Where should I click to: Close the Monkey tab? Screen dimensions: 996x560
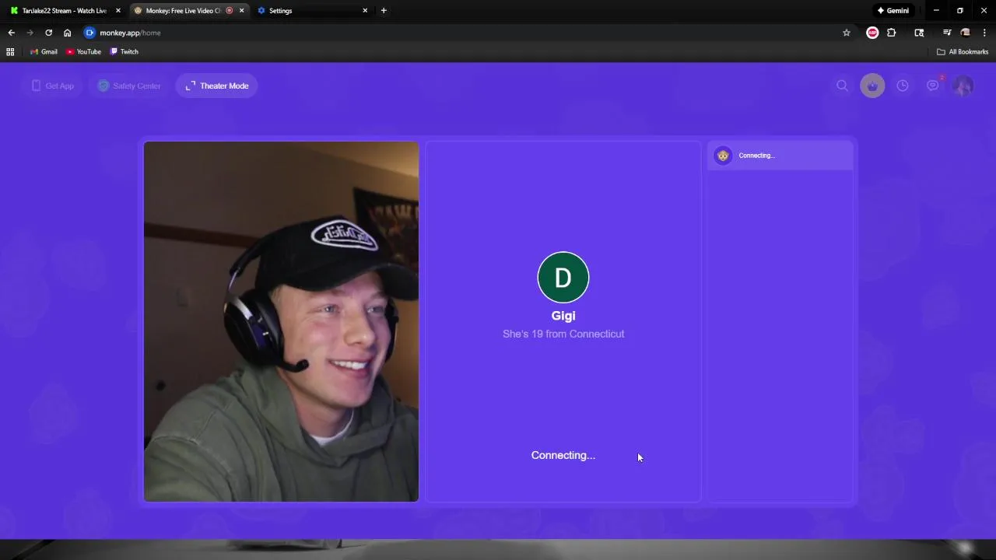(x=241, y=11)
